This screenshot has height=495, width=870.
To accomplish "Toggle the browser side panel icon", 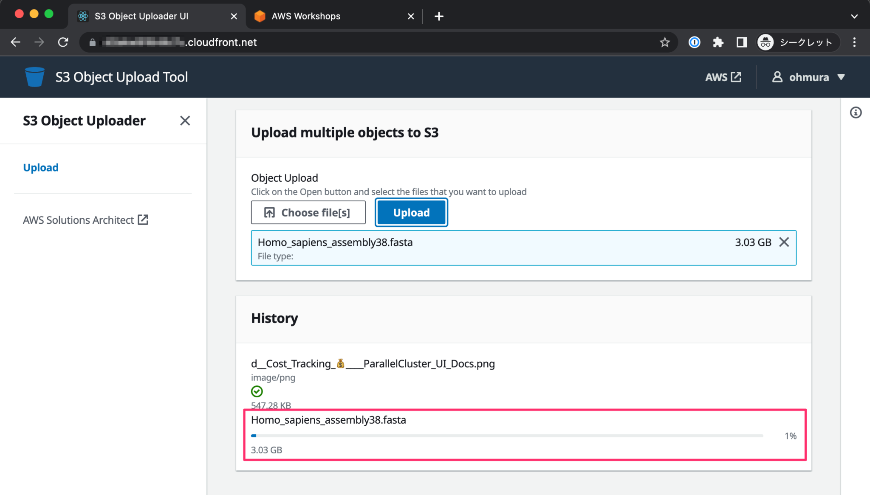I will 742,42.
